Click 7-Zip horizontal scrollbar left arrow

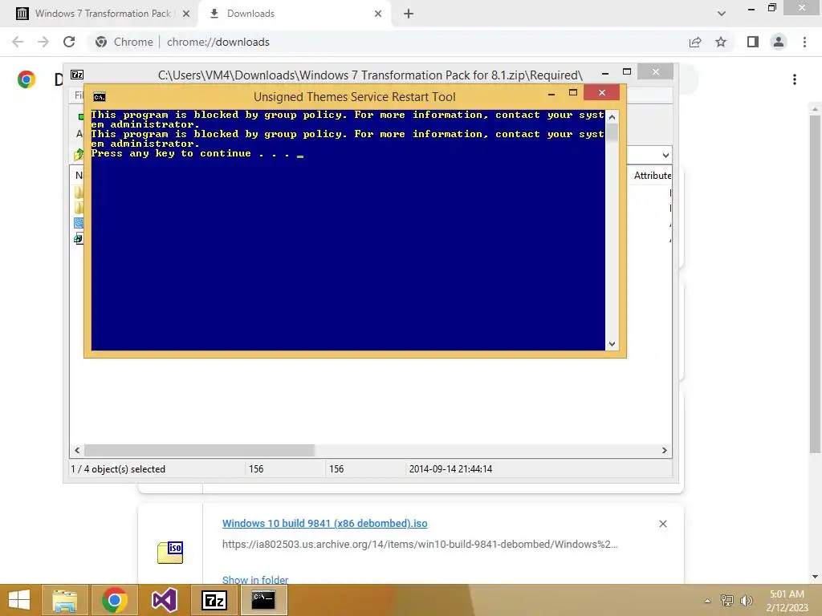[x=77, y=451]
